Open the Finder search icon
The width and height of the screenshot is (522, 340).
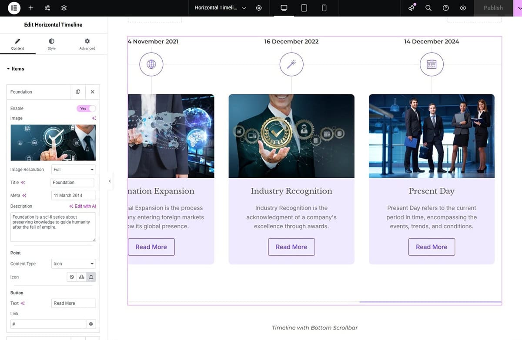(428, 8)
